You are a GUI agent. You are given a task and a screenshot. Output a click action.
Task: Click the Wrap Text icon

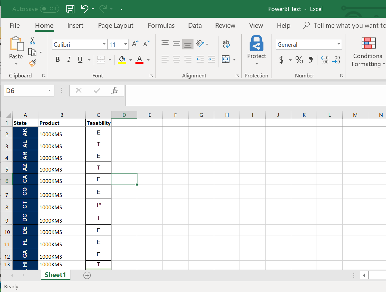[226, 44]
